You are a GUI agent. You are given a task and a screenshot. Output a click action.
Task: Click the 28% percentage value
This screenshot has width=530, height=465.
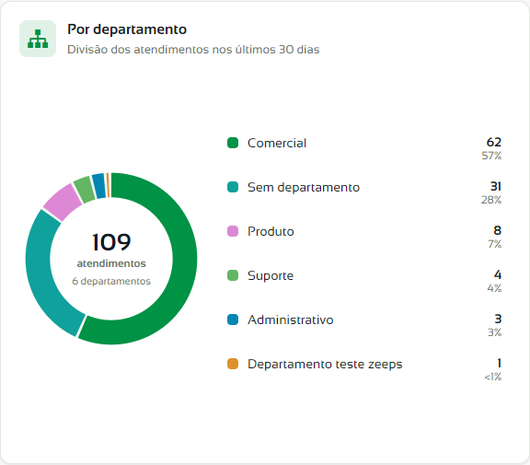pyautogui.click(x=491, y=200)
